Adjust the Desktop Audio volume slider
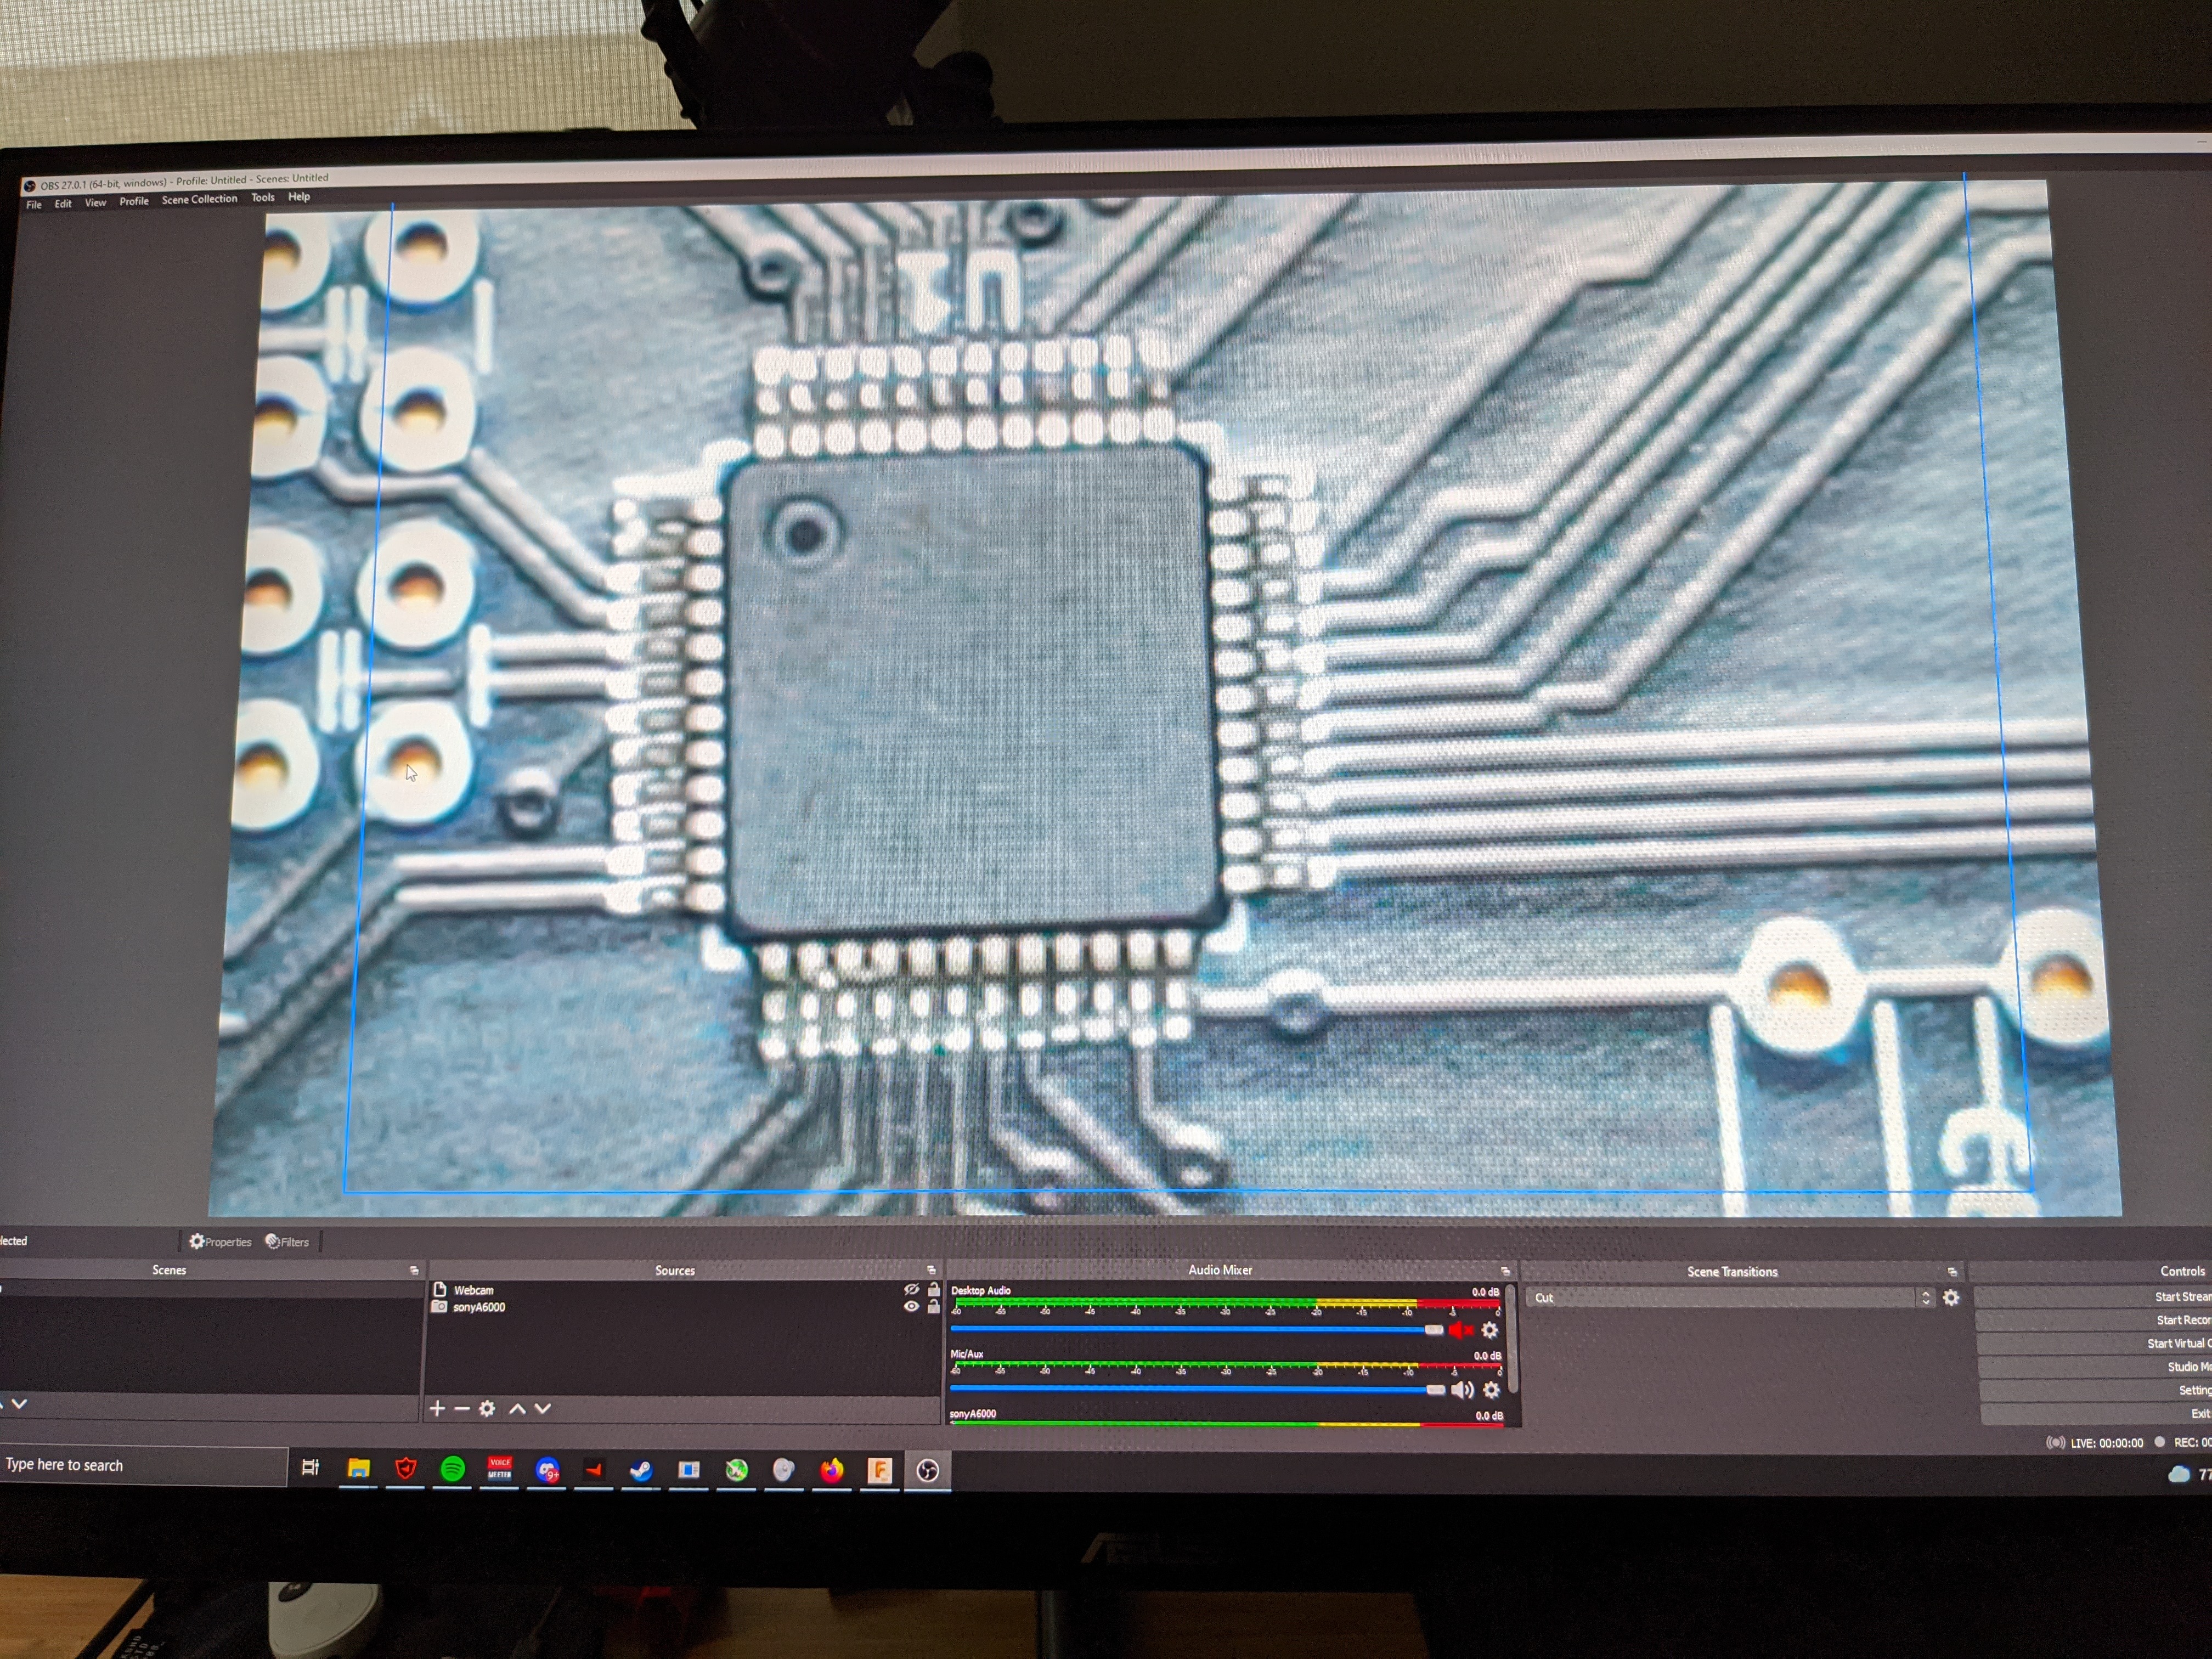 click(1197, 1329)
